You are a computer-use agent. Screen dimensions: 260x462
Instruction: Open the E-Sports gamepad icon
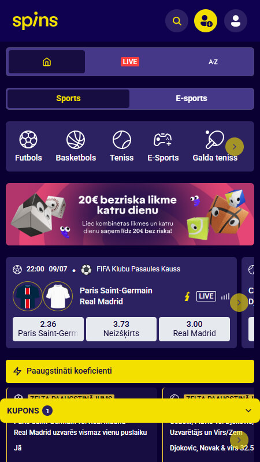tap(163, 140)
